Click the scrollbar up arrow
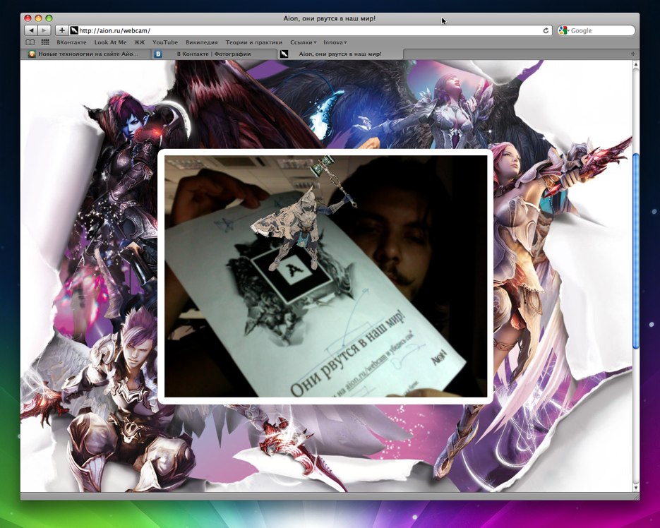Image resolution: width=660 pixels, height=528 pixels. [635, 65]
